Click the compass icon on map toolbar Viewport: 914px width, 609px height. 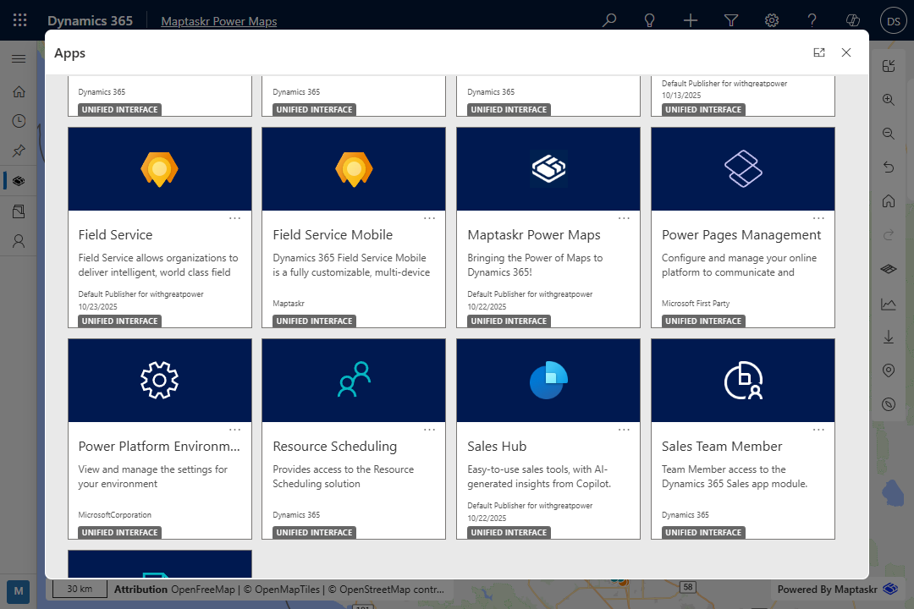(x=889, y=404)
